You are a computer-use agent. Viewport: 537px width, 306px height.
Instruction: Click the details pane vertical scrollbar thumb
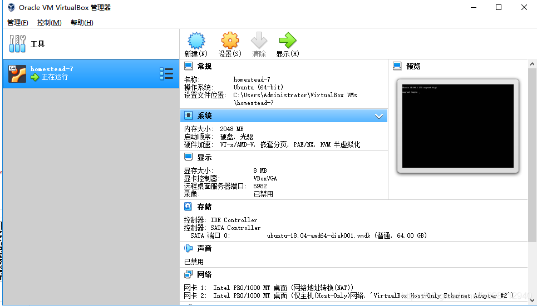tap(532, 154)
